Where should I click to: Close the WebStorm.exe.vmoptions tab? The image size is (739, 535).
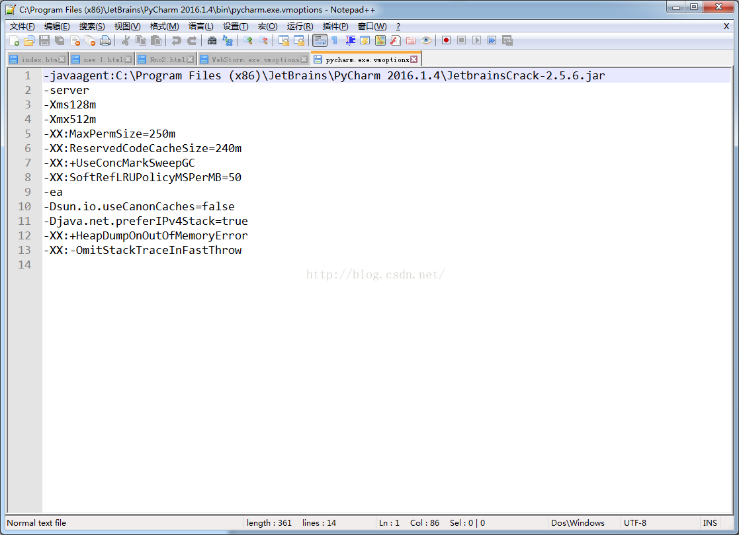[x=304, y=60]
